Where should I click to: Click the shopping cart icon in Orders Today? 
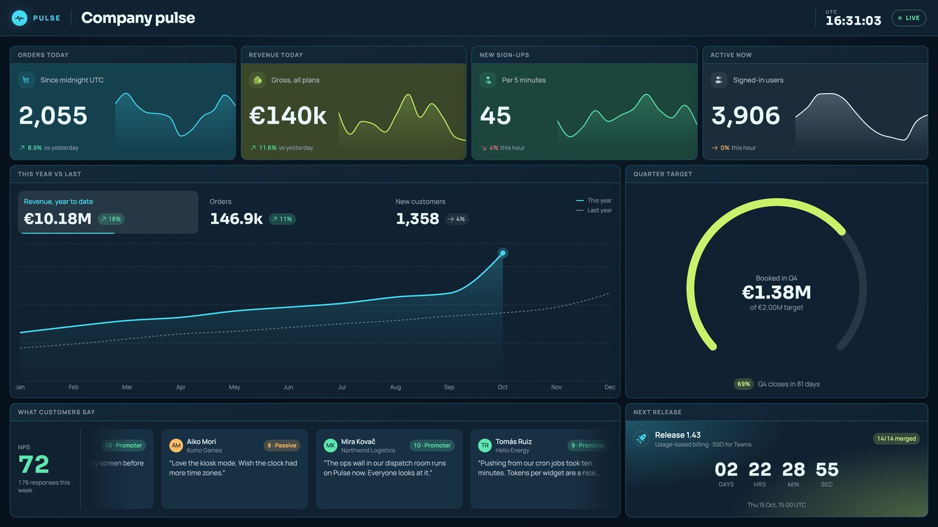point(26,80)
